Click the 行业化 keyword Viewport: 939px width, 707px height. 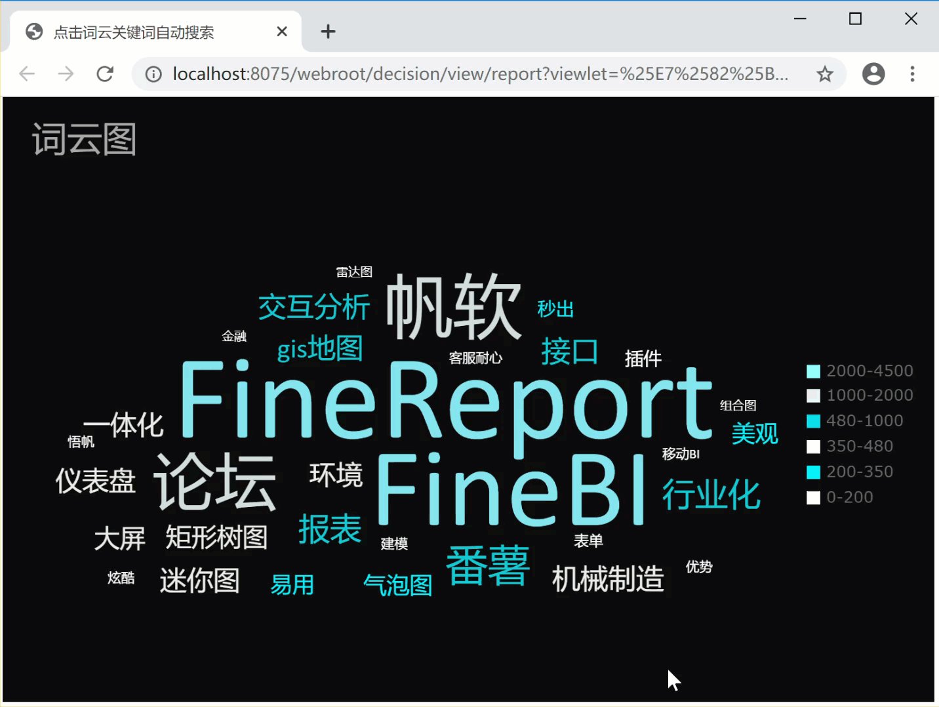coord(711,495)
